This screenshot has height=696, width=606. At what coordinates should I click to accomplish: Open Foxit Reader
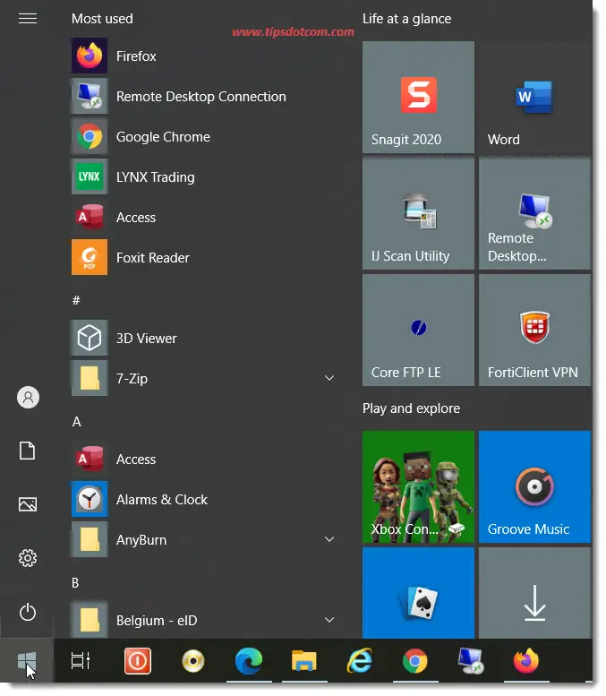coord(204,257)
